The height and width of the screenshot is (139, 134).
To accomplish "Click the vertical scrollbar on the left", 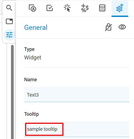I will click(12, 92).
